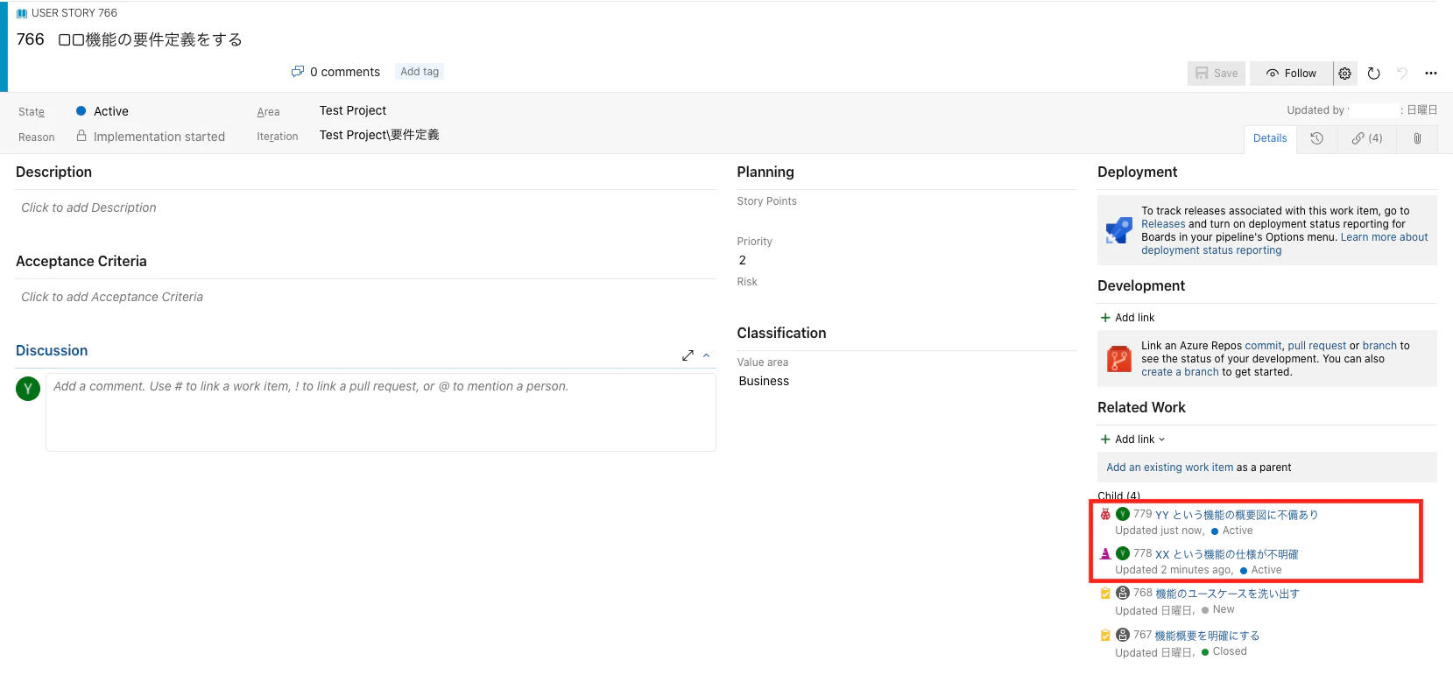Open child item 767 link
The image size is (1453, 682).
(1207, 636)
